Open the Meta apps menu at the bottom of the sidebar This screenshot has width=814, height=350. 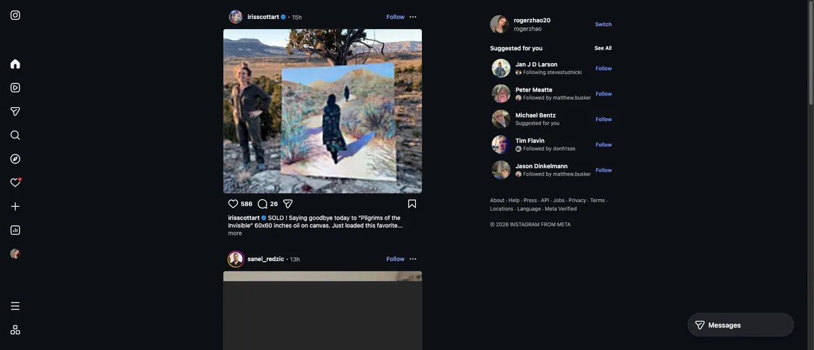15,330
